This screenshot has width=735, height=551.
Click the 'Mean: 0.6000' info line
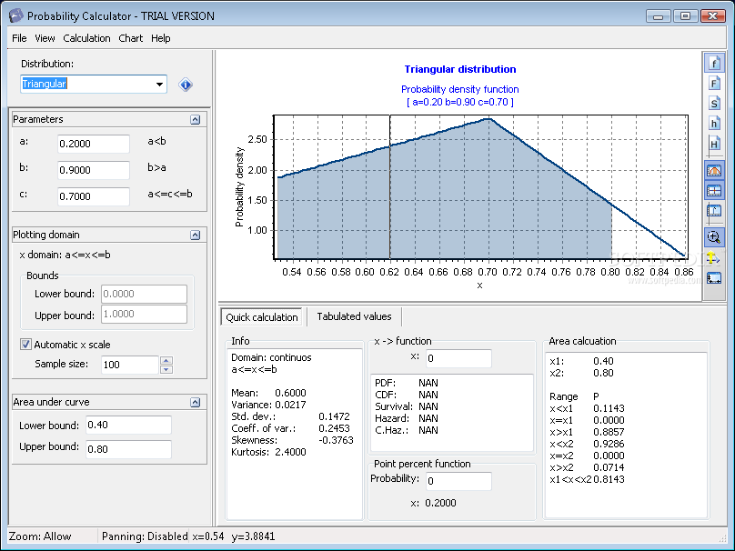[x=268, y=393]
